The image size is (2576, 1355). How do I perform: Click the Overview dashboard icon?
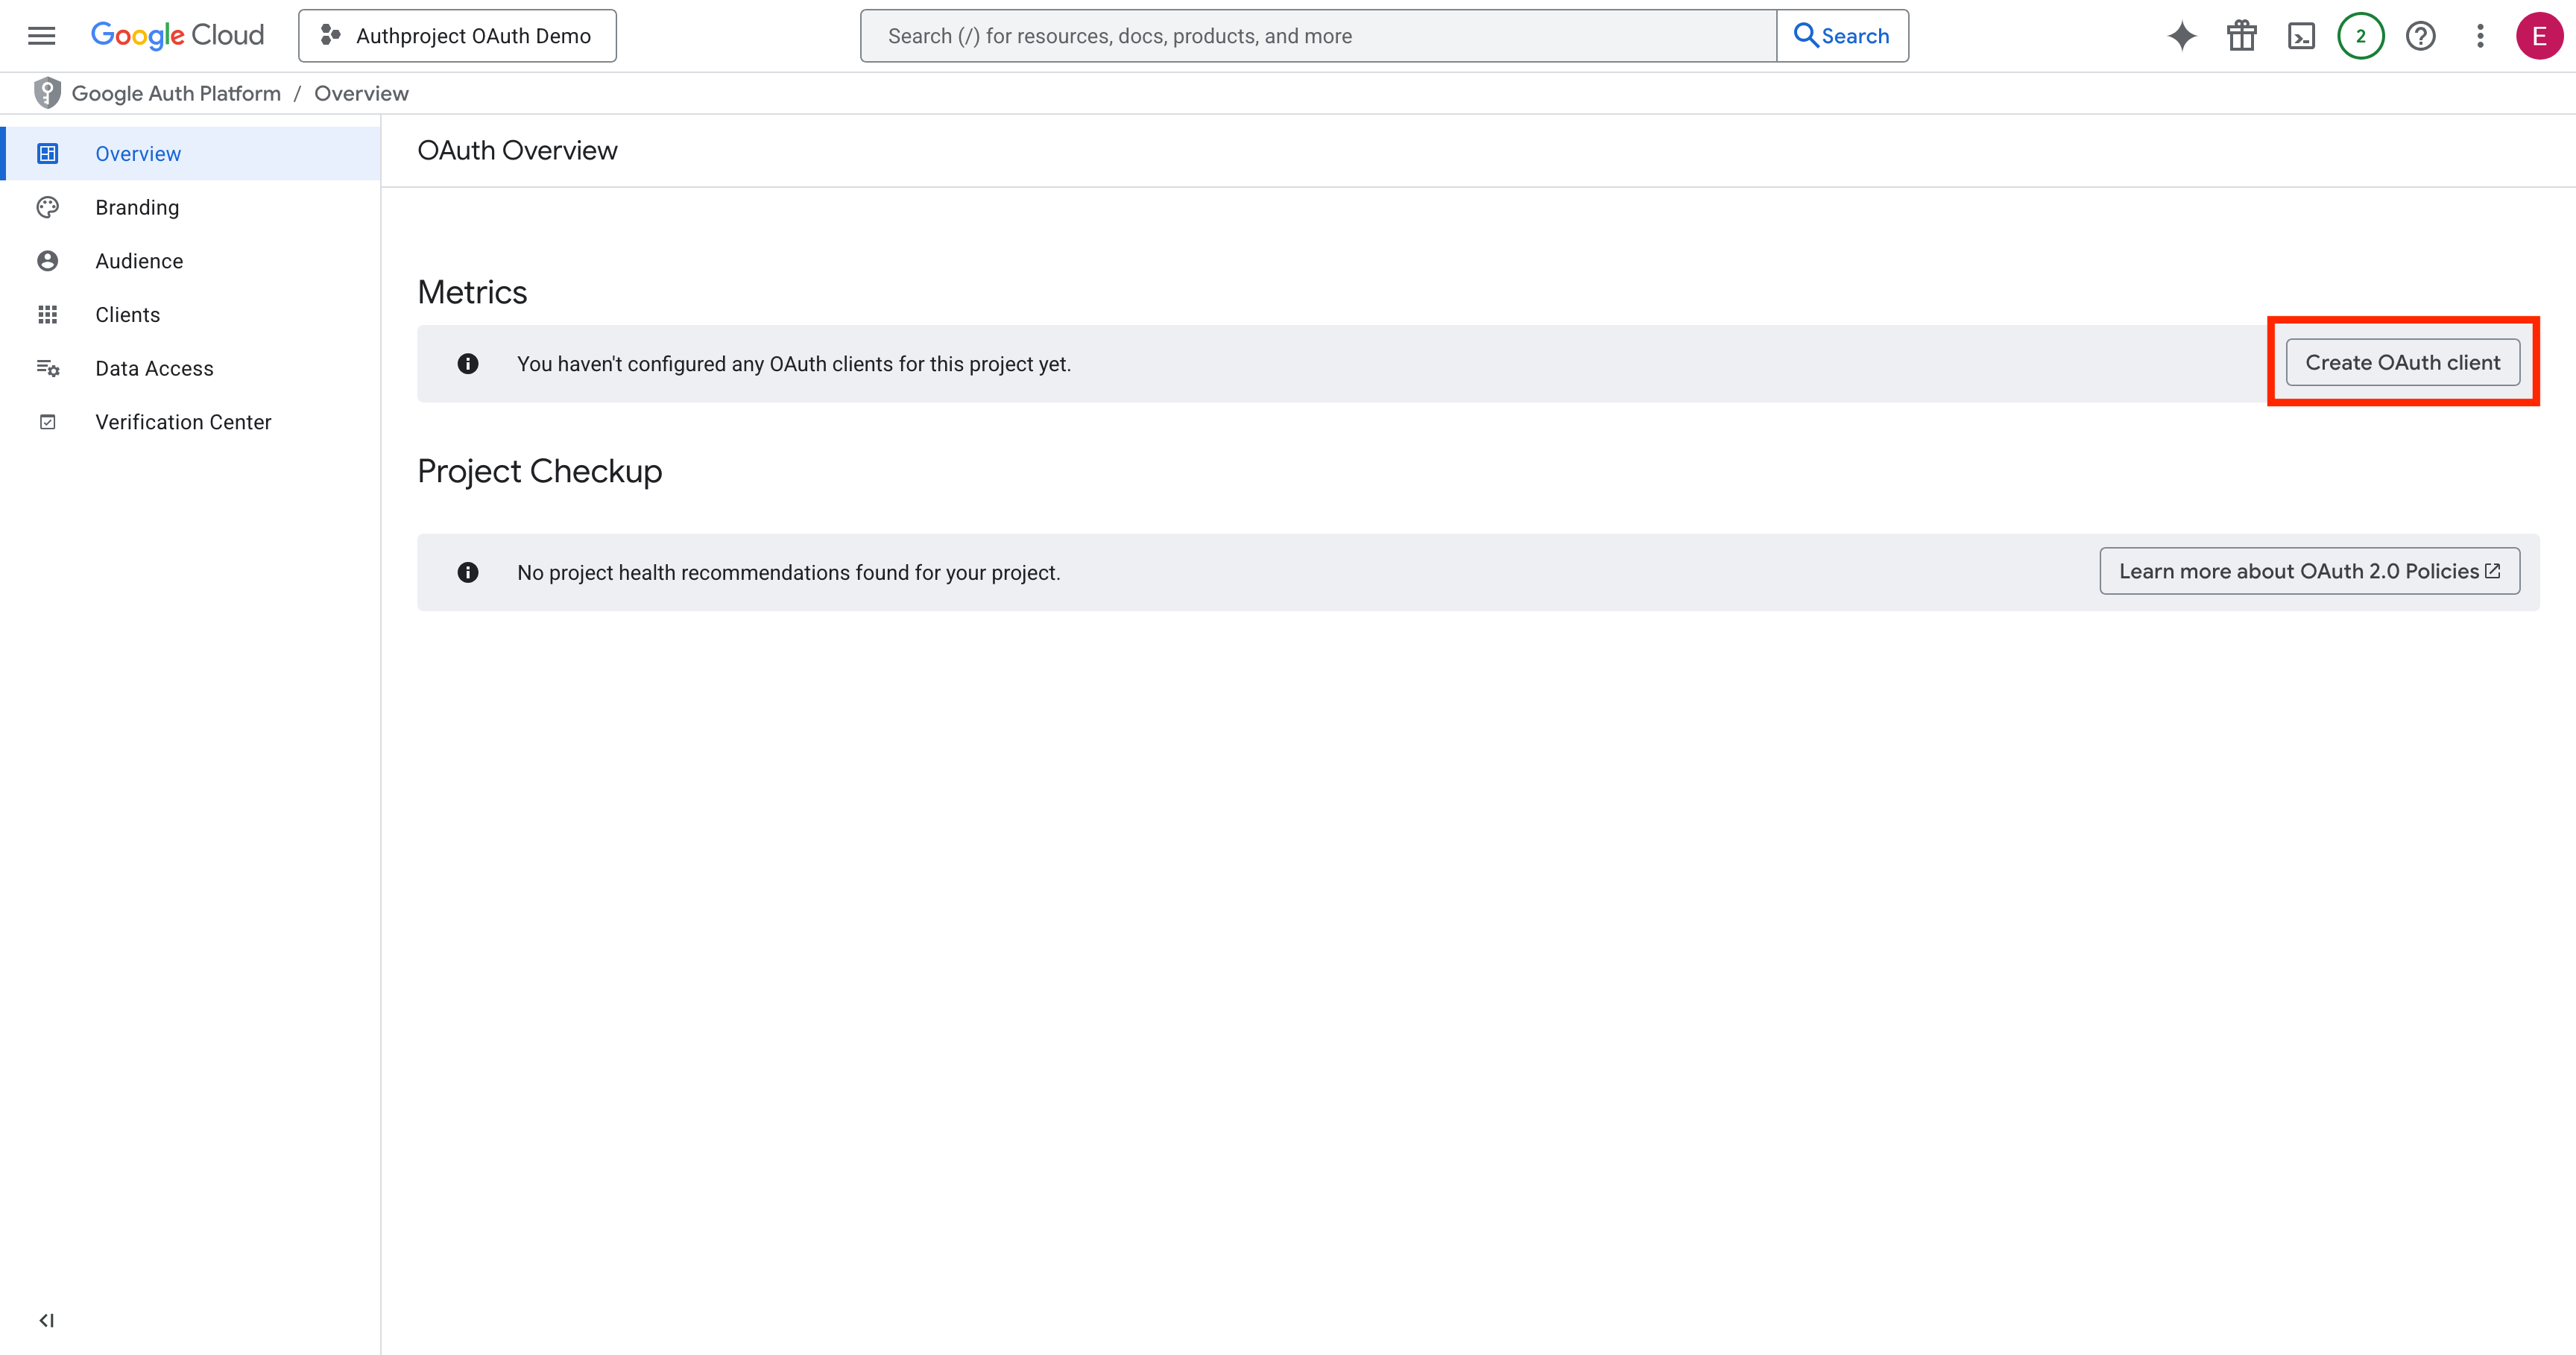pos(47,153)
